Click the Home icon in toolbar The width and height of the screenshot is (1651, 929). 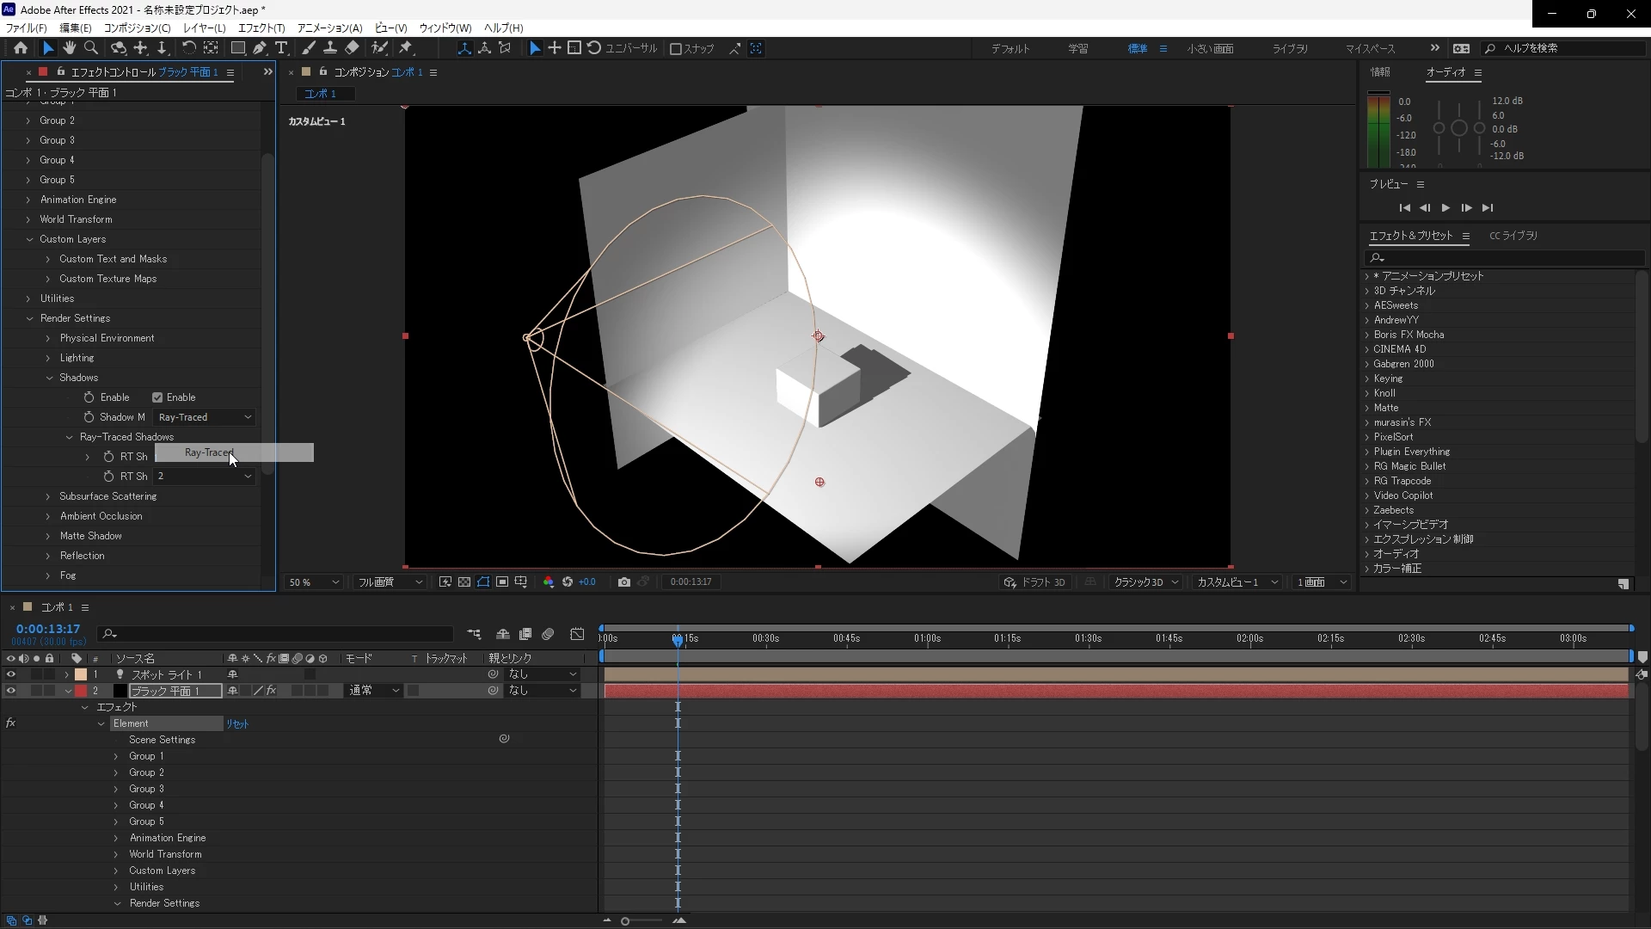coord(21,48)
